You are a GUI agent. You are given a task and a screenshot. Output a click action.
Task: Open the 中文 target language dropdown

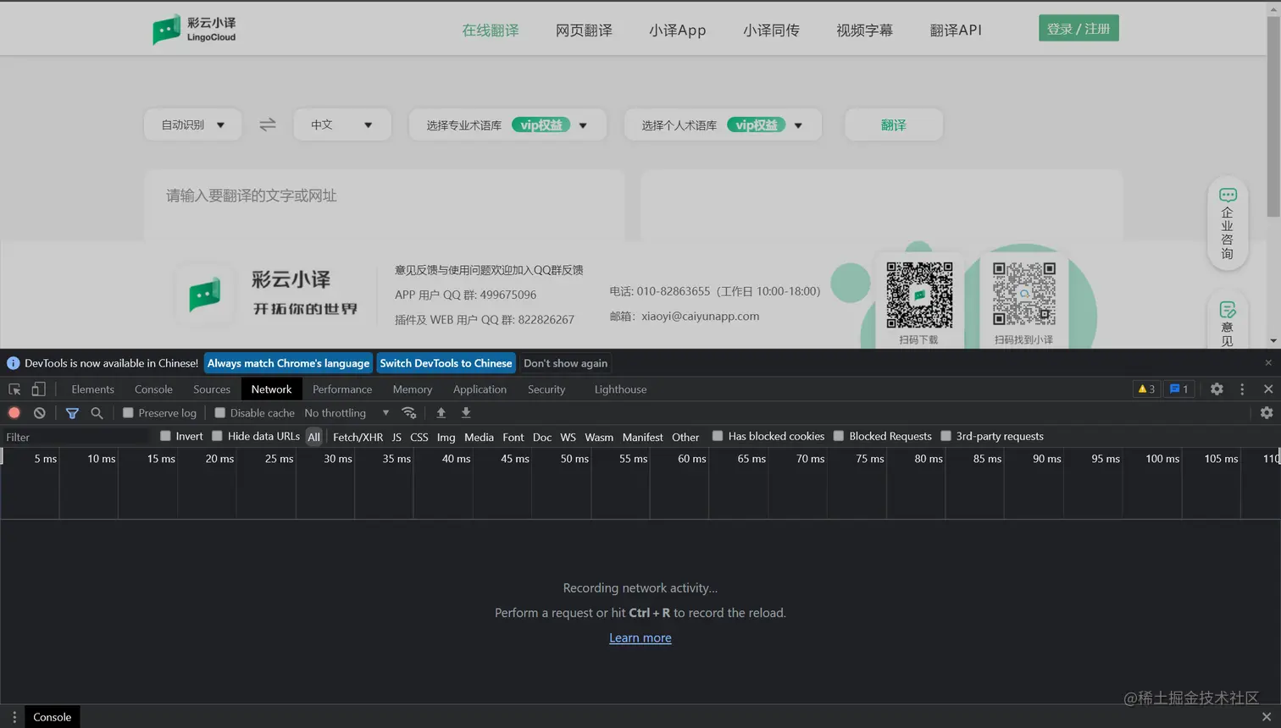[x=342, y=124]
